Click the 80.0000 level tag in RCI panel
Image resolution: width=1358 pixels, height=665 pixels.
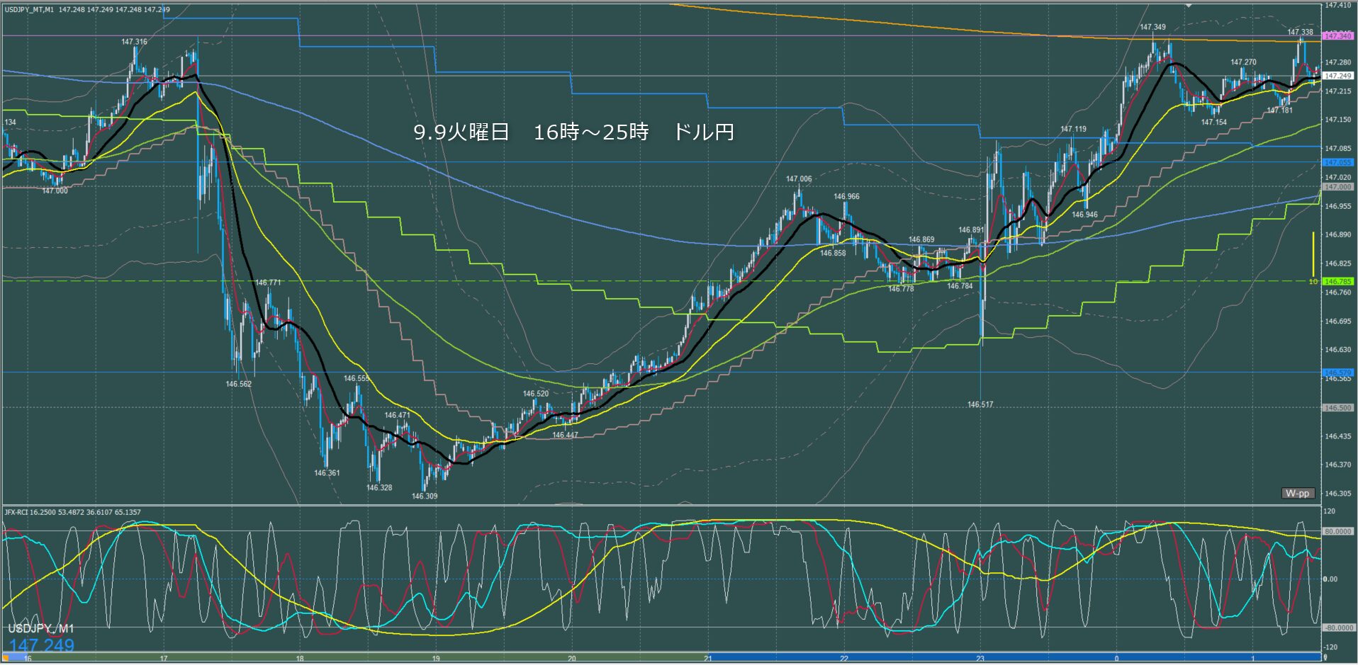point(1337,531)
